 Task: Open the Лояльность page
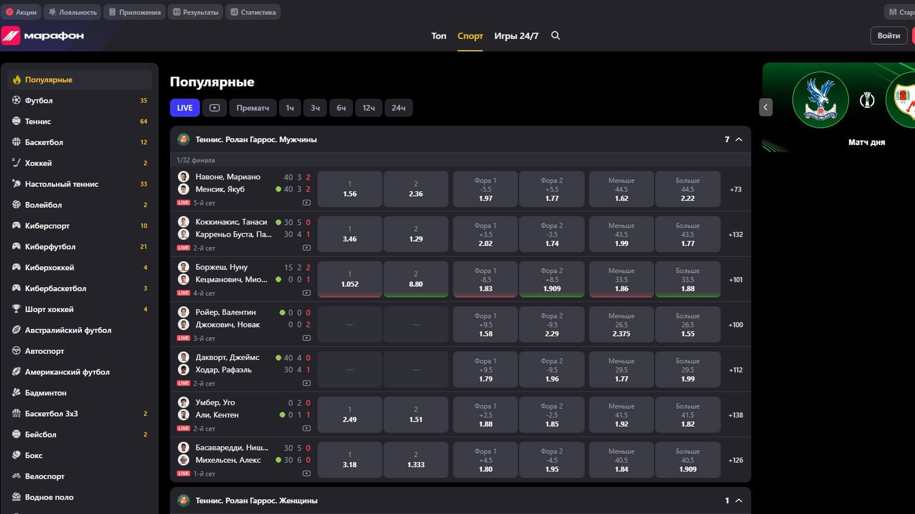coord(73,12)
